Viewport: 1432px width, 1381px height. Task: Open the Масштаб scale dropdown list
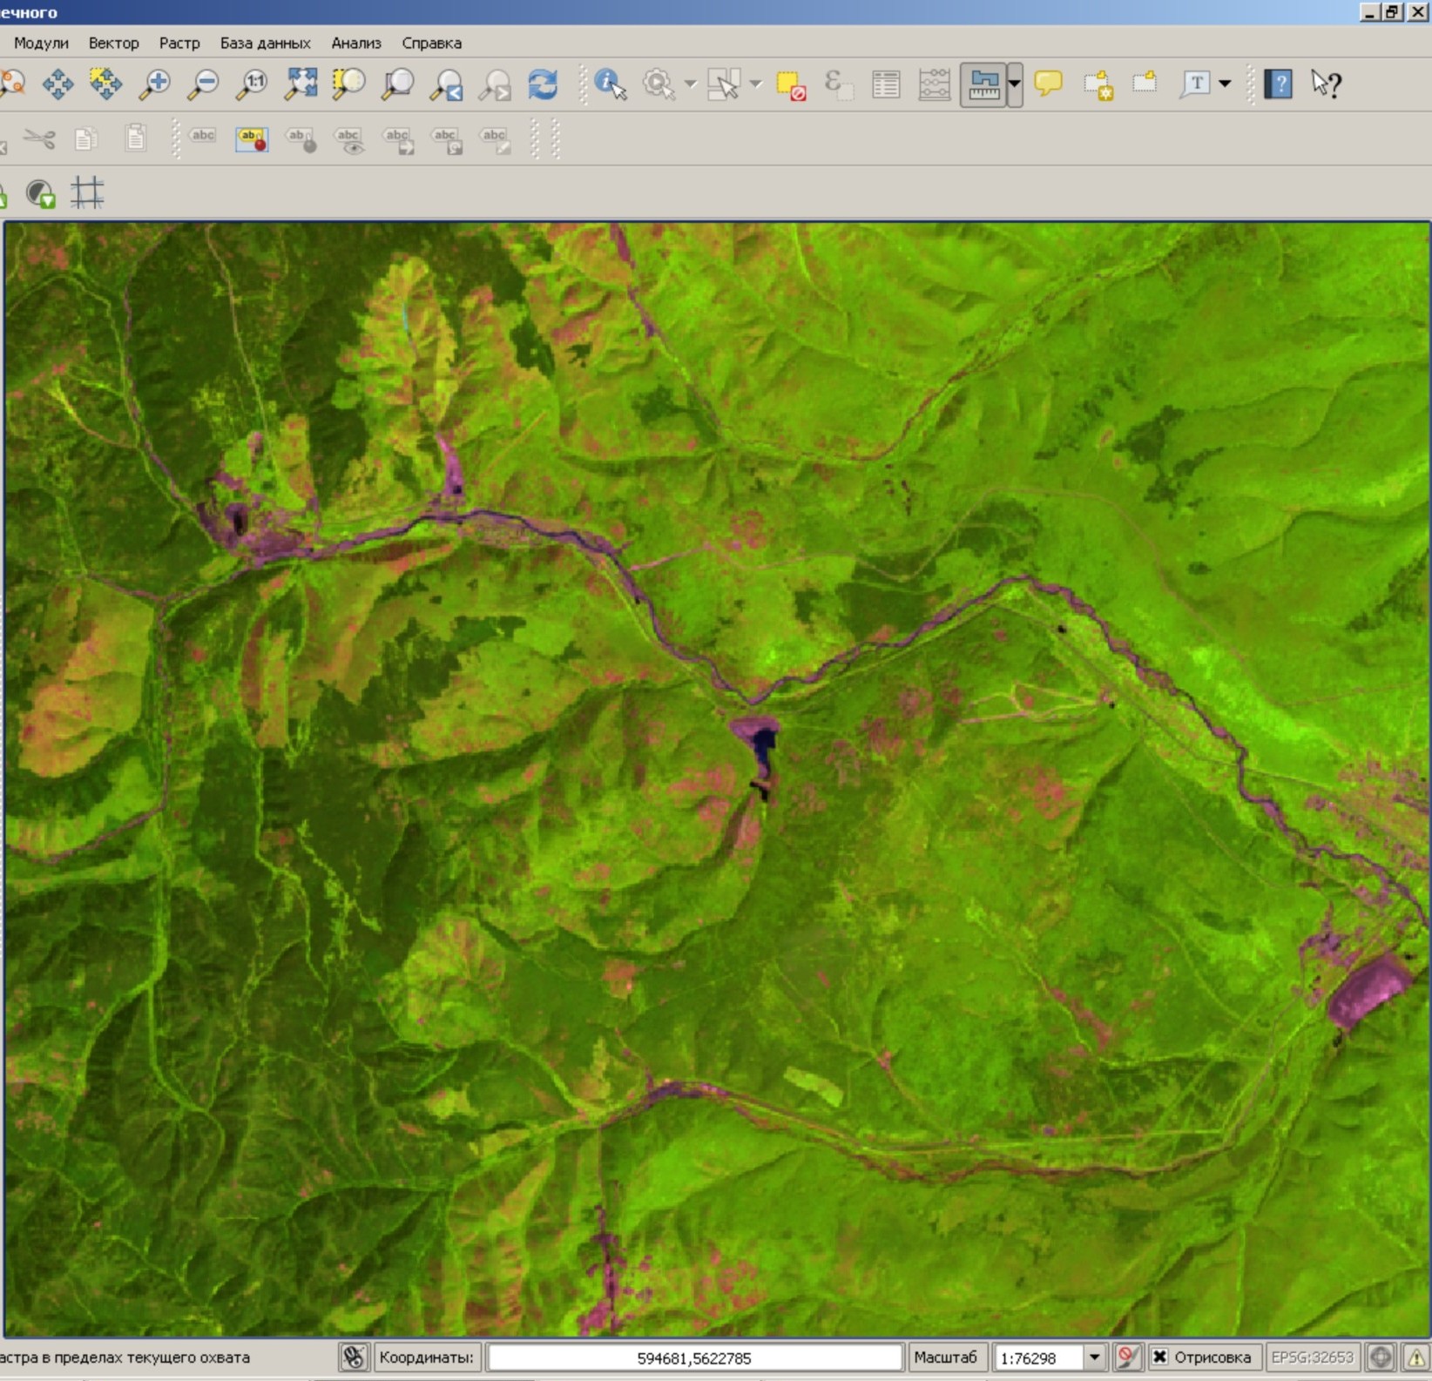coord(1094,1357)
